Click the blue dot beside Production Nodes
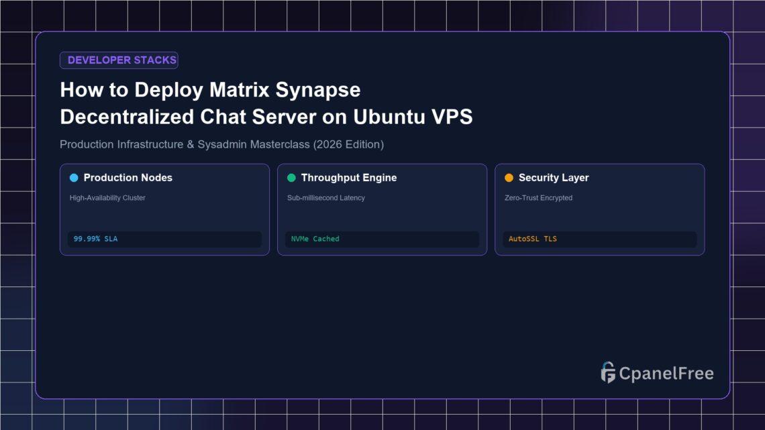The image size is (765, 430). pos(74,178)
